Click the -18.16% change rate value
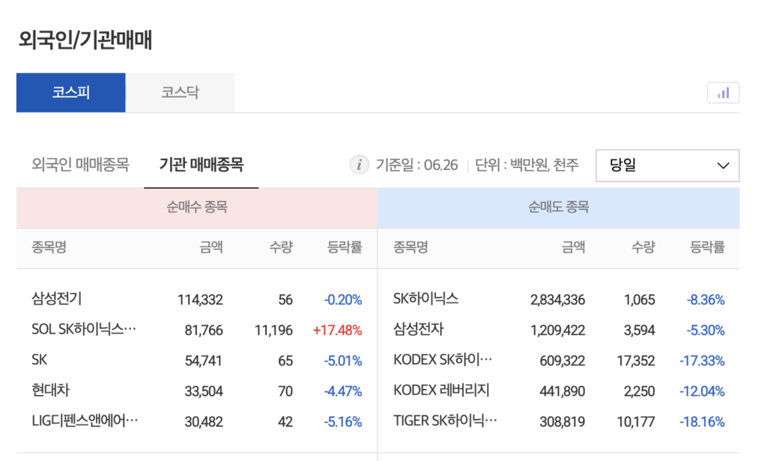The image size is (767, 461). click(x=702, y=422)
